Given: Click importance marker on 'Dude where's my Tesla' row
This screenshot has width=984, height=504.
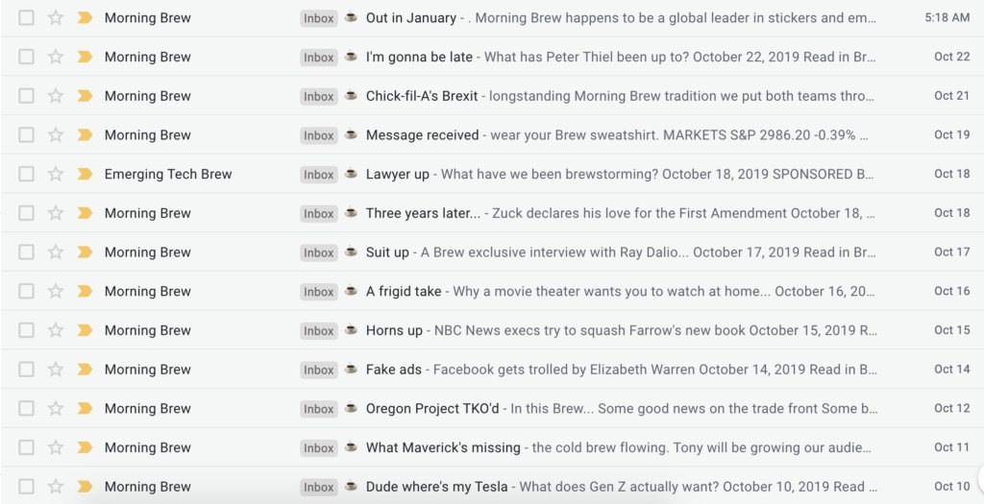Looking at the screenshot, I should tap(85, 486).
